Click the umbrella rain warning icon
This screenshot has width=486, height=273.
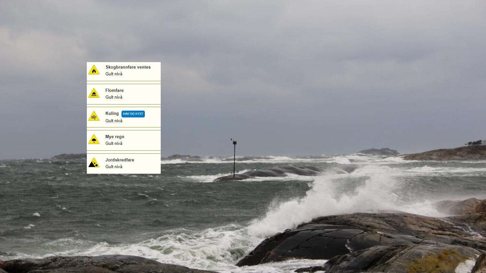[94, 140]
